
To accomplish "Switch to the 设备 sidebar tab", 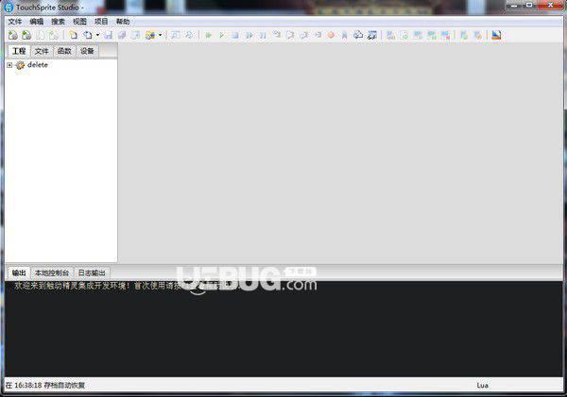I will 87,51.
